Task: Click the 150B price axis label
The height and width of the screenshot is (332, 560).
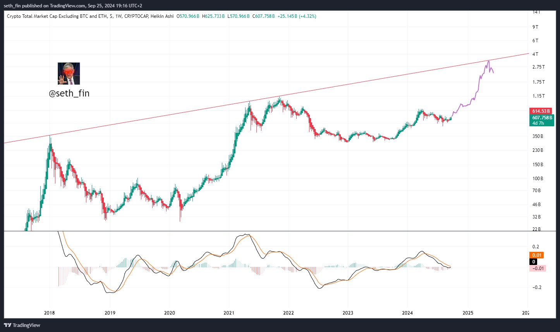Action: (538, 165)
